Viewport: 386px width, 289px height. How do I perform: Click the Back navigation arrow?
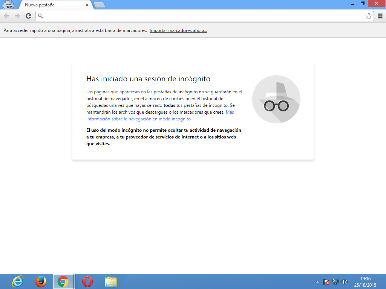point(6,16)
